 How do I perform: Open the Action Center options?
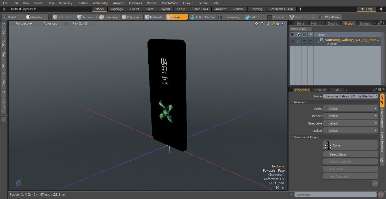pyautogui.click(x=202, y=17)
